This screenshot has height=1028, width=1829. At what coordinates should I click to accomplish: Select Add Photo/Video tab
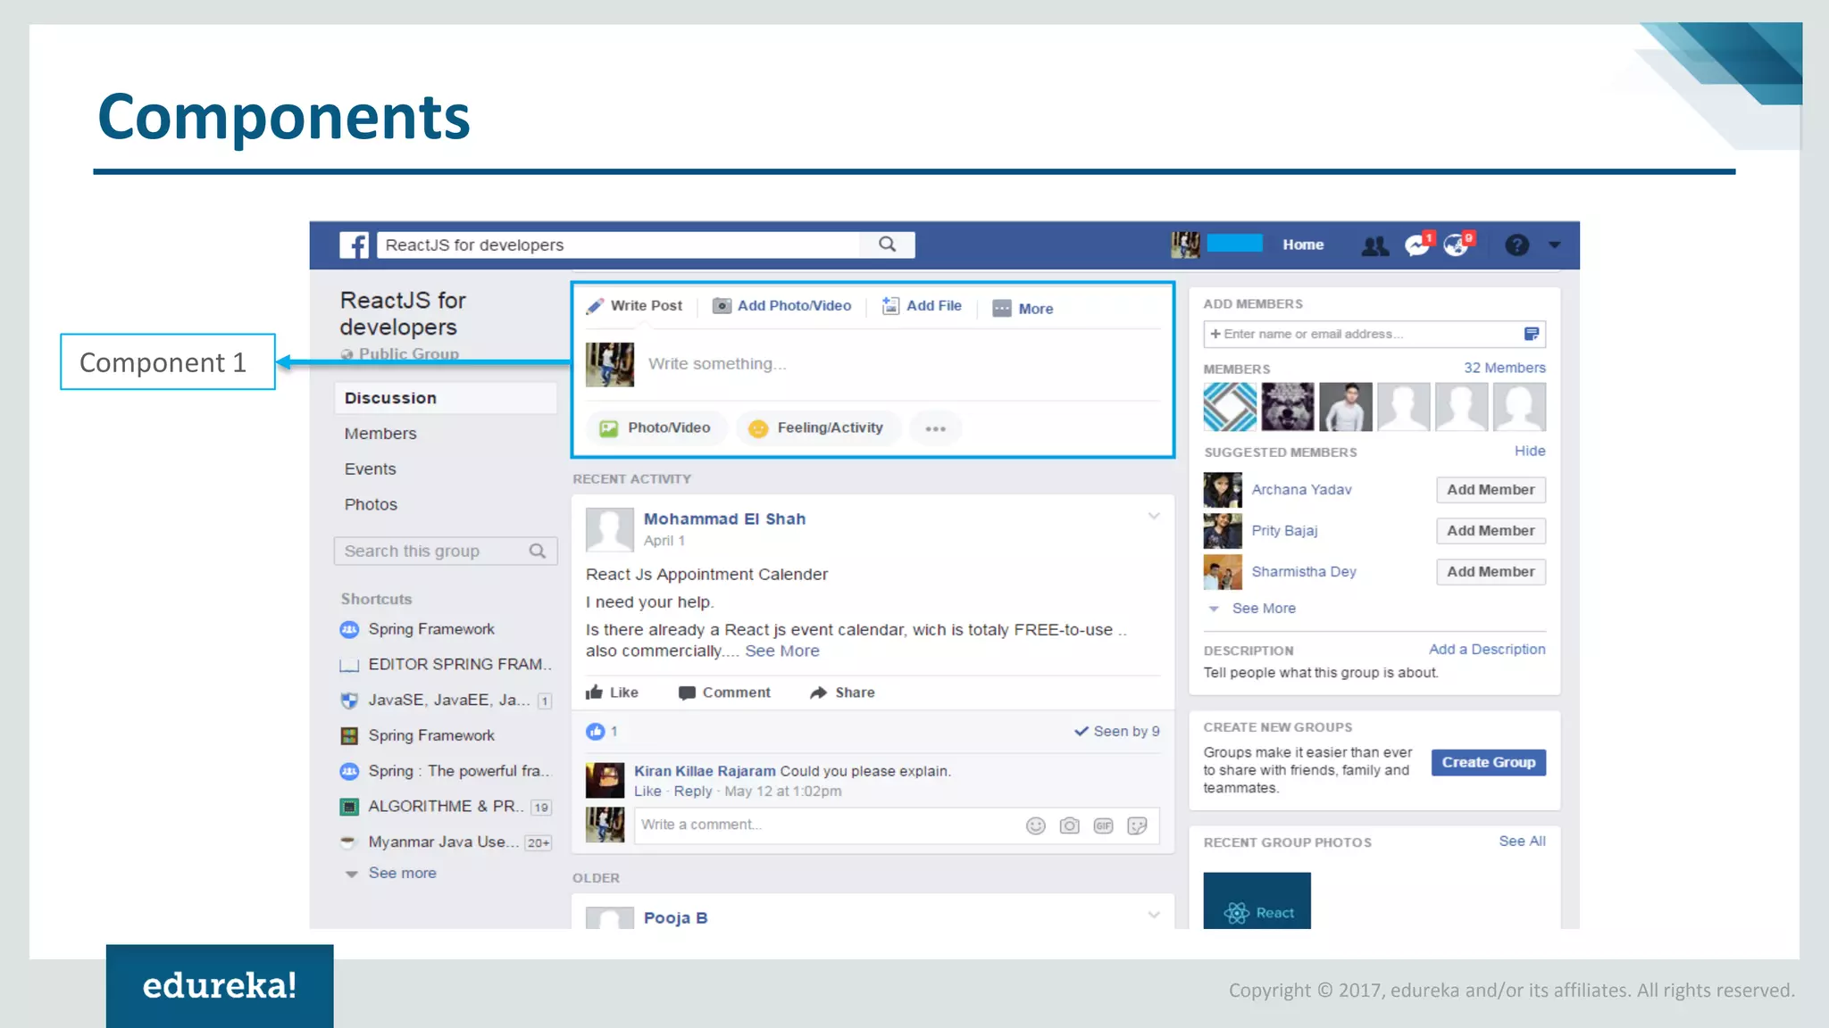pyautogui.click(x=782, y=306)
